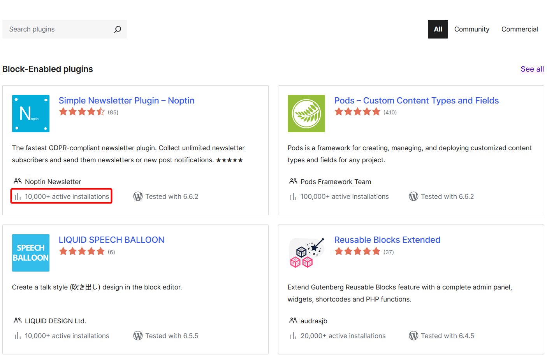Click the Noptin Newsletter author name
Image resolution: width=547 pixels, height=356 pixels.
tap(53, 182)
